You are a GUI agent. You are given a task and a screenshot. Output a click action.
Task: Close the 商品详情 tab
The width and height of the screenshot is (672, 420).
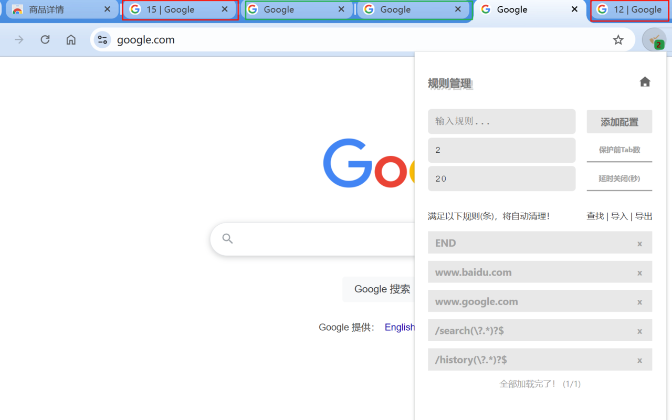click(107, 9)
